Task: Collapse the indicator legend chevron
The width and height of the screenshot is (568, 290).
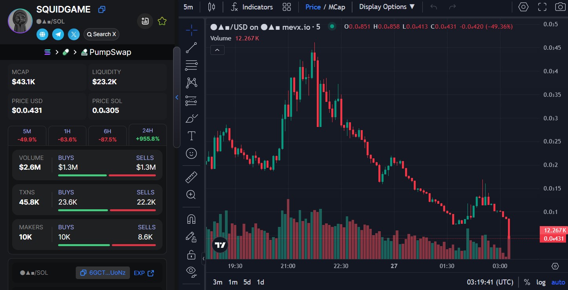Action: click(x=217, y=50)
